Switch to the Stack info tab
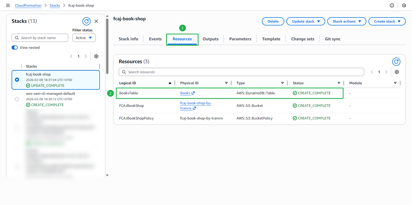The width and height of the screenshot is (412, 205). 128,39
